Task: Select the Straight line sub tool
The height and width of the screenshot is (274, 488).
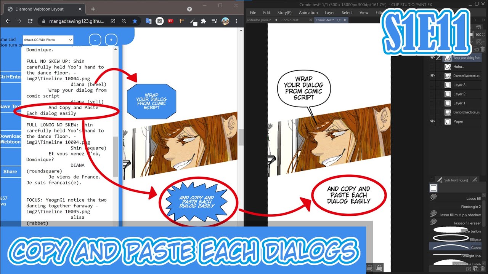Action: [x=456, y=256]
